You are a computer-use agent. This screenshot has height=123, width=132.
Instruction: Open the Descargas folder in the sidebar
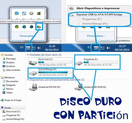point(9,59)
